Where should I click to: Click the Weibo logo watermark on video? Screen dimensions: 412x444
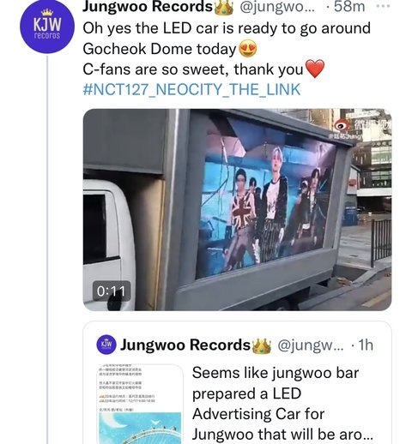pos(342,125)
